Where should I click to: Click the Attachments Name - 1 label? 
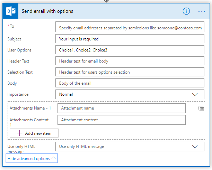[30, 108]
